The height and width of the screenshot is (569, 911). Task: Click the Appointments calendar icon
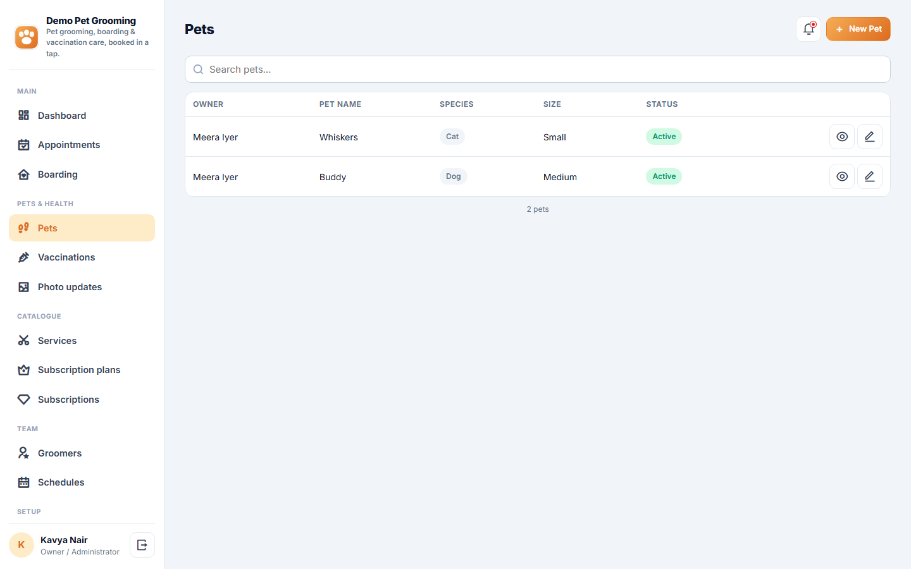click(24, 145)
